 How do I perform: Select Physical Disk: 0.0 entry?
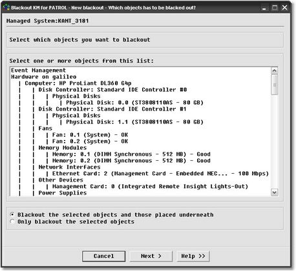pyautogui.click(x=134, y=103)
